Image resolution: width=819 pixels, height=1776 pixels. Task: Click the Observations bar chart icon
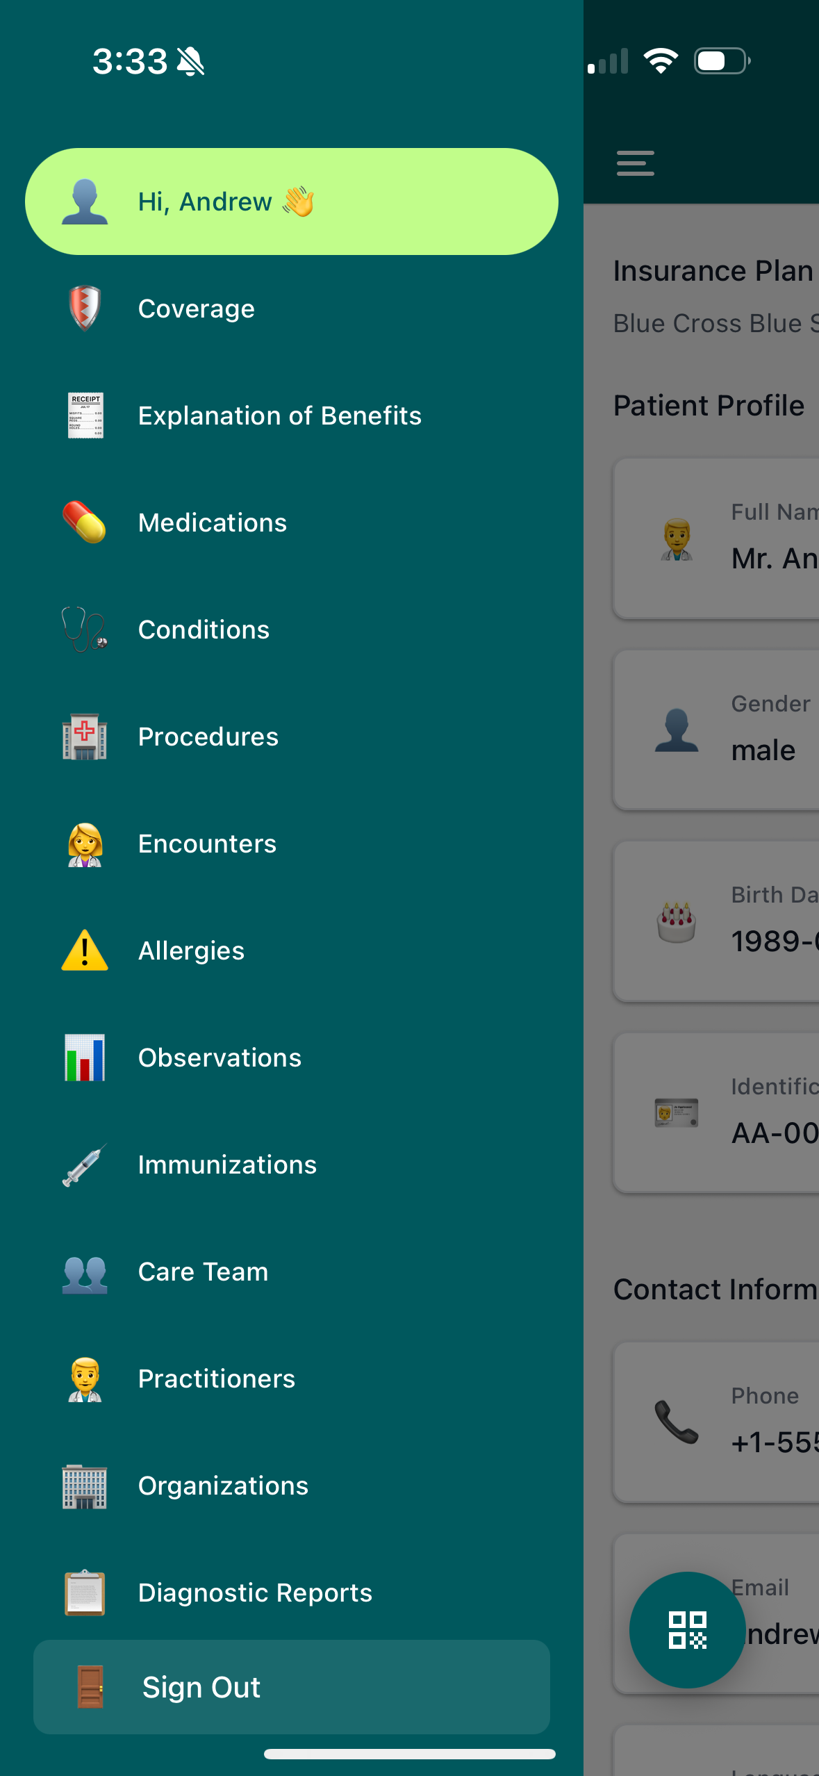click(85, 1058)
